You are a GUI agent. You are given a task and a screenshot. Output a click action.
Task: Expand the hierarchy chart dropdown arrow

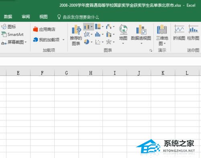coord(103,27)
